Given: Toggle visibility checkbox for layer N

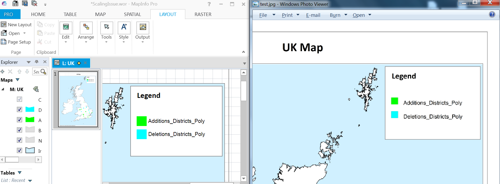Looking at the screenshot, I should click(x=19, y=140).
